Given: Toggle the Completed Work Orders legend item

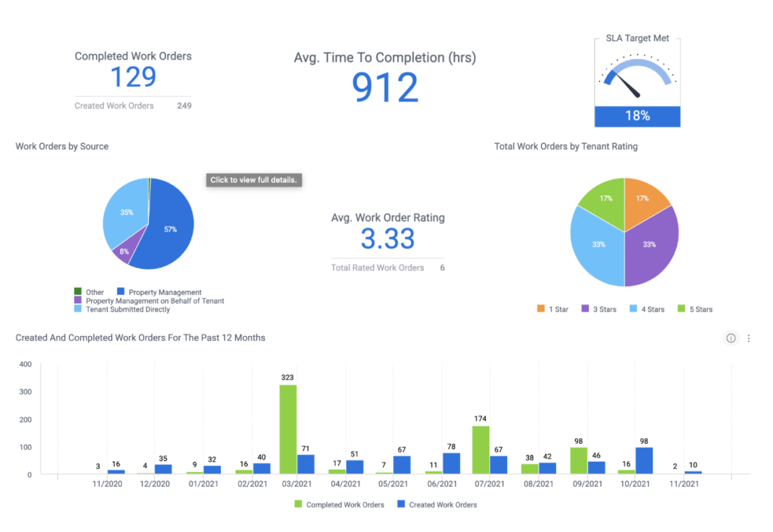Looking at the screenshot, I should [x=339, y=505].
